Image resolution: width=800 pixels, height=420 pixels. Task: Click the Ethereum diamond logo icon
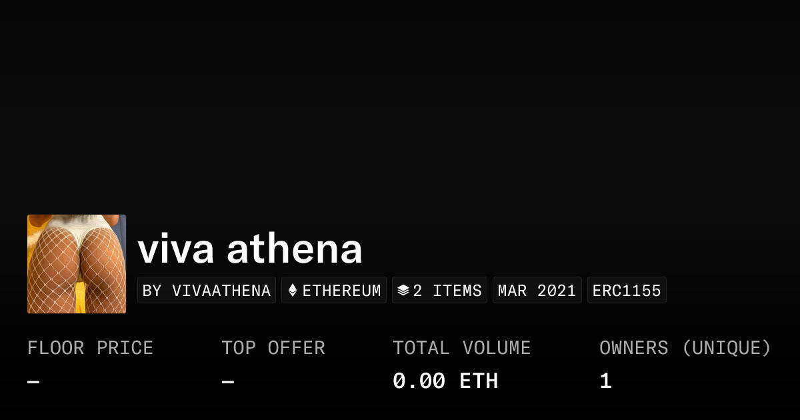click(292, 291)
